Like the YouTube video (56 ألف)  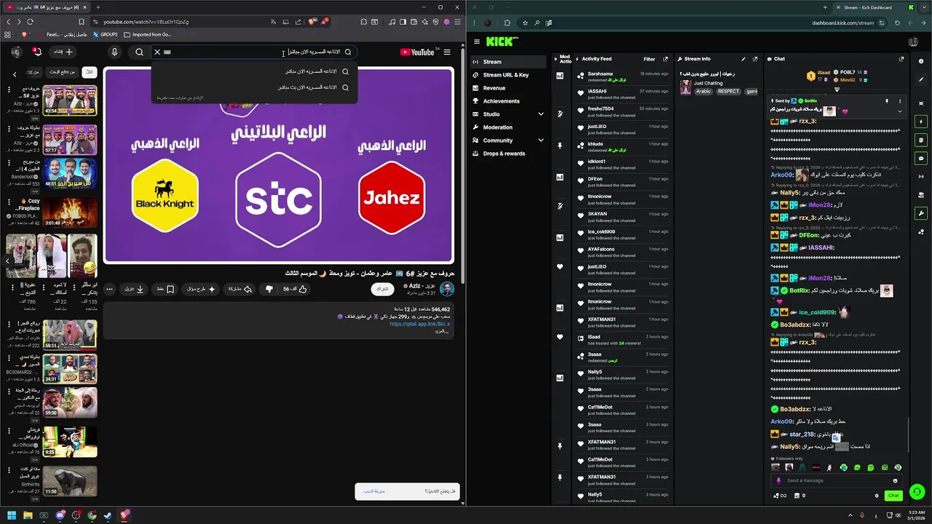(x=296, y=289)
